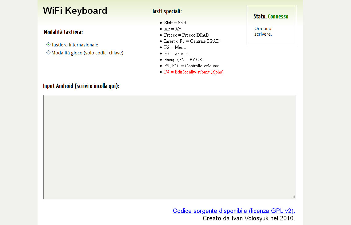Screen dimensions: 351x225
Task: Click the 'F2 = Menu' entry
Action: click(175, 47)
